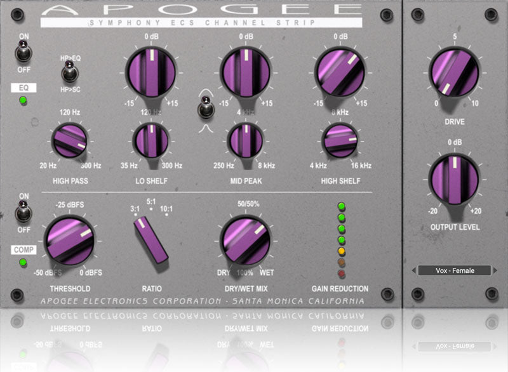Click the Threshold knob
The height and width of the screenshot is (372, 508).
coord(70,241)
